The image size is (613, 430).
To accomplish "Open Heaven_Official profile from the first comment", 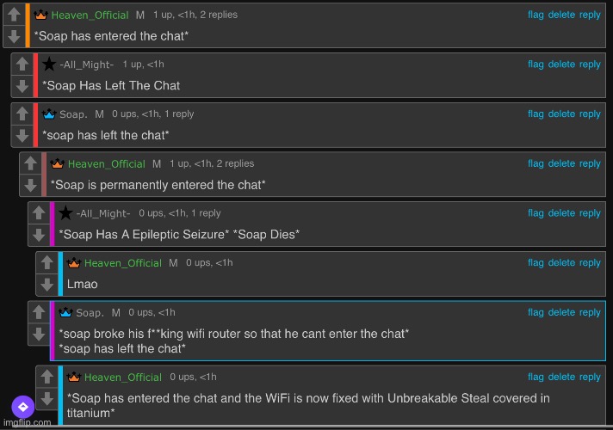I will point(90,15).
